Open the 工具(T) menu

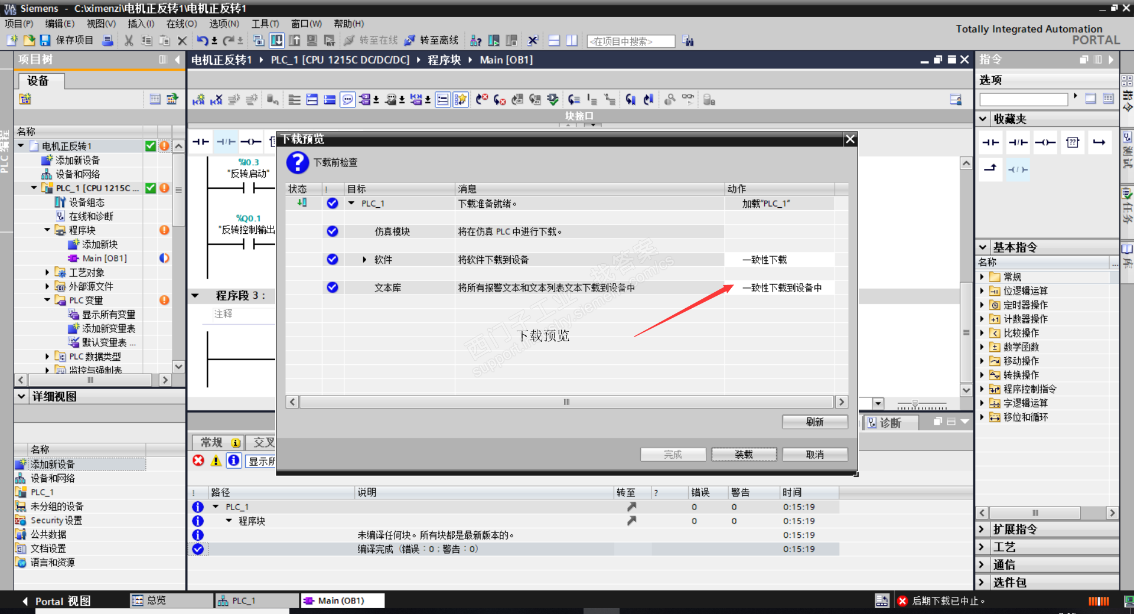click(x=265, y=24)
